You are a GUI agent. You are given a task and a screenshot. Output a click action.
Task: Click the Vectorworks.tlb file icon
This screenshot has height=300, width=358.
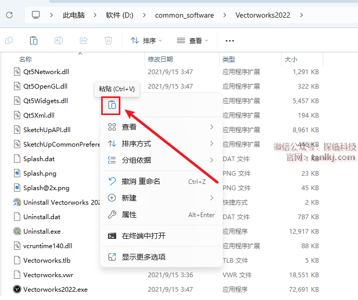tap(17, 260)
